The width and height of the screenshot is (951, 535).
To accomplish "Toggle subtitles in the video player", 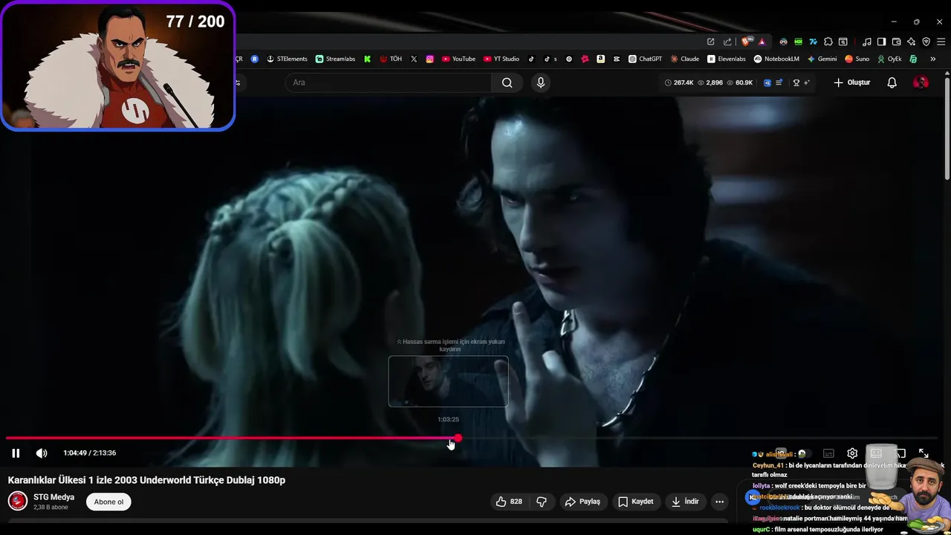I will tap(828, 453).
